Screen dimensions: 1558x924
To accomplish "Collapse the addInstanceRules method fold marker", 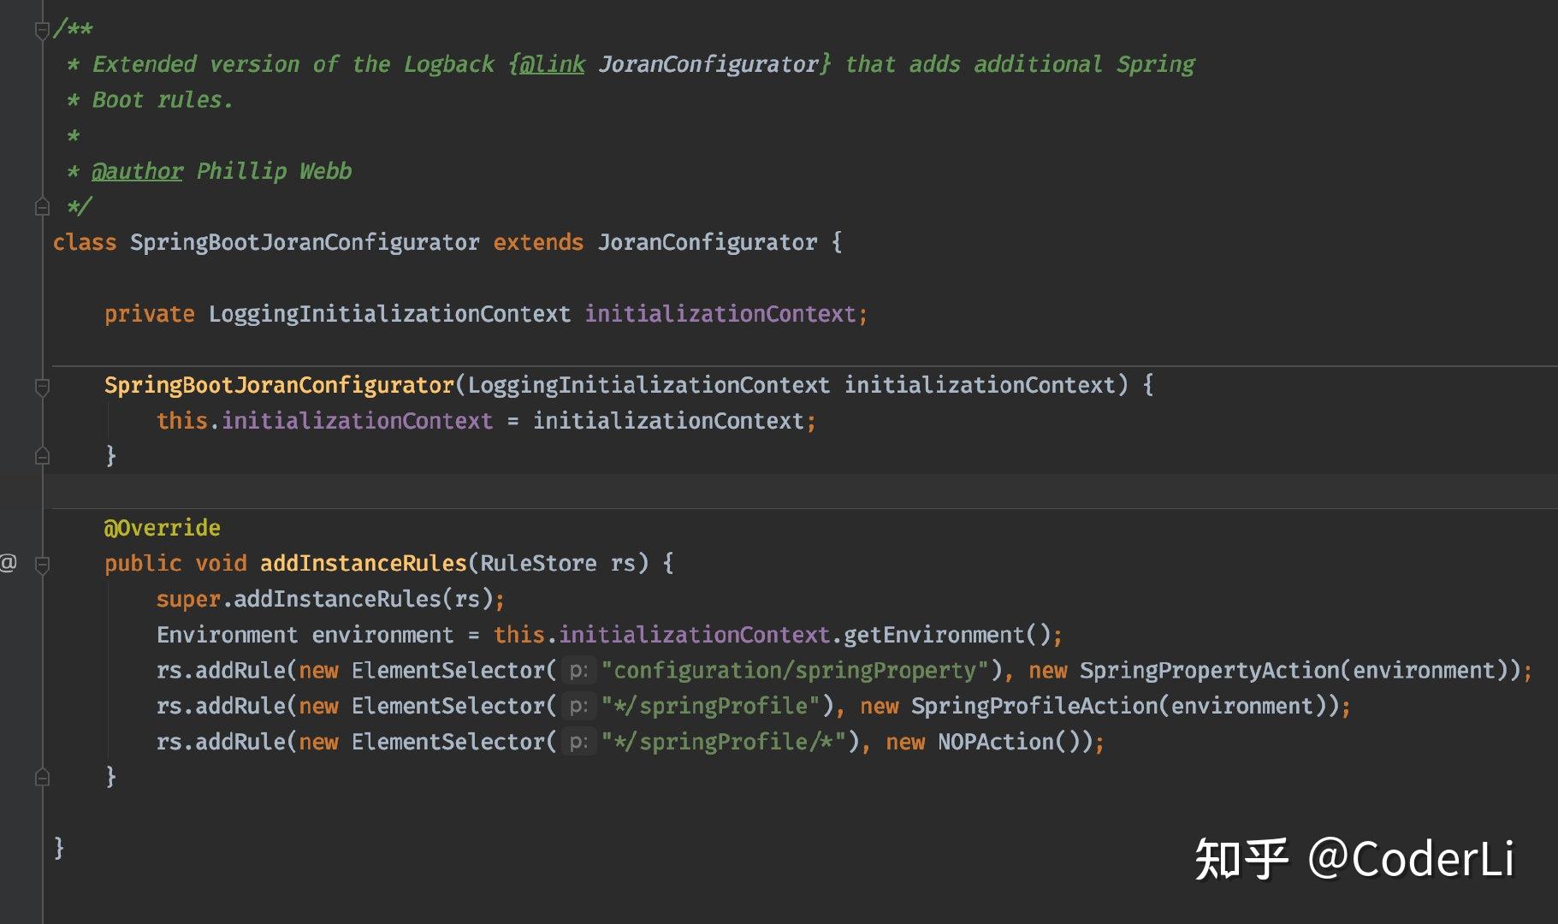I will [x=41, y=563].
